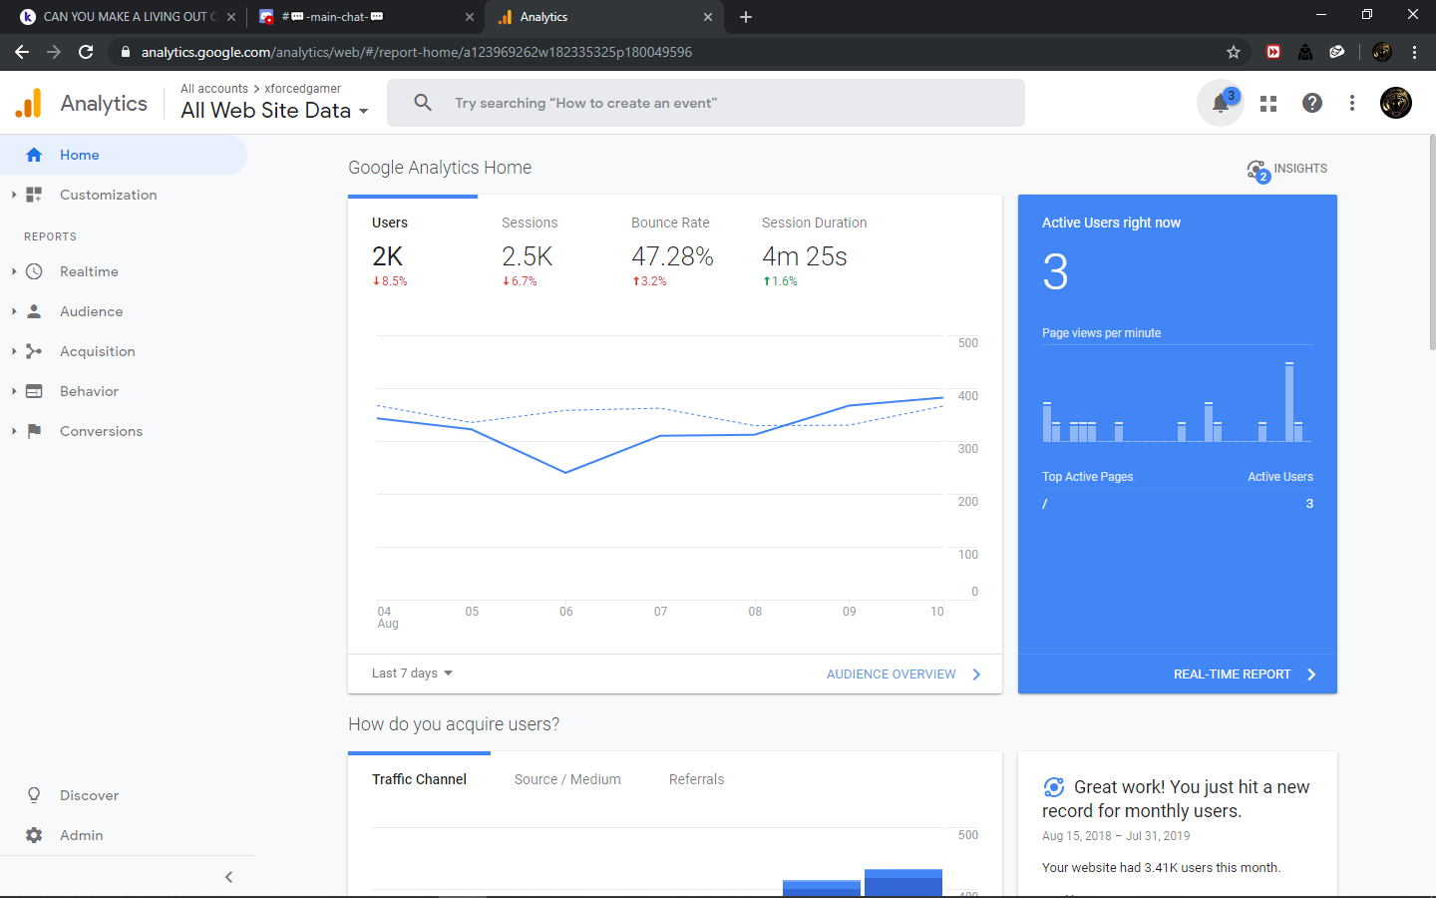
Task: Expand the Acquisition reports section
Action: tap(97, 351)
